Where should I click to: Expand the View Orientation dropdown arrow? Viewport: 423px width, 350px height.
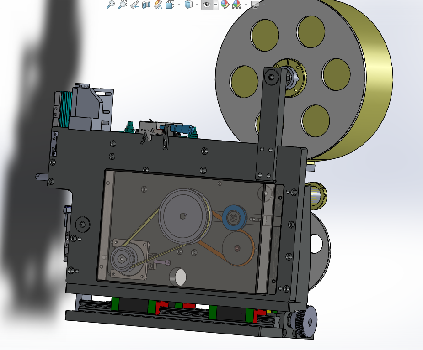(x=179, y=5)
